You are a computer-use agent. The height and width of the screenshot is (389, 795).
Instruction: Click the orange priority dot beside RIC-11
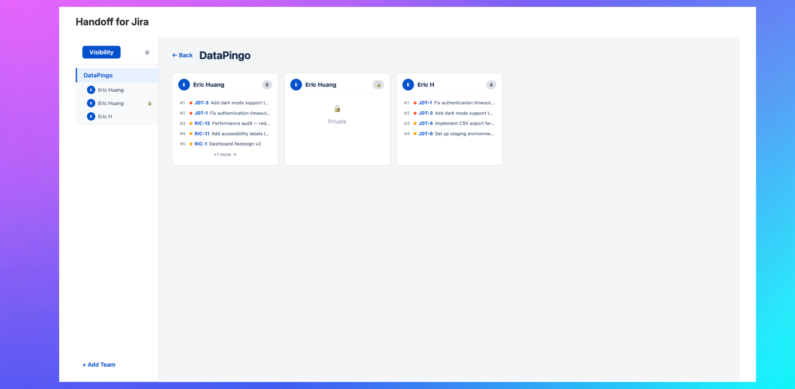coord(191,134)
